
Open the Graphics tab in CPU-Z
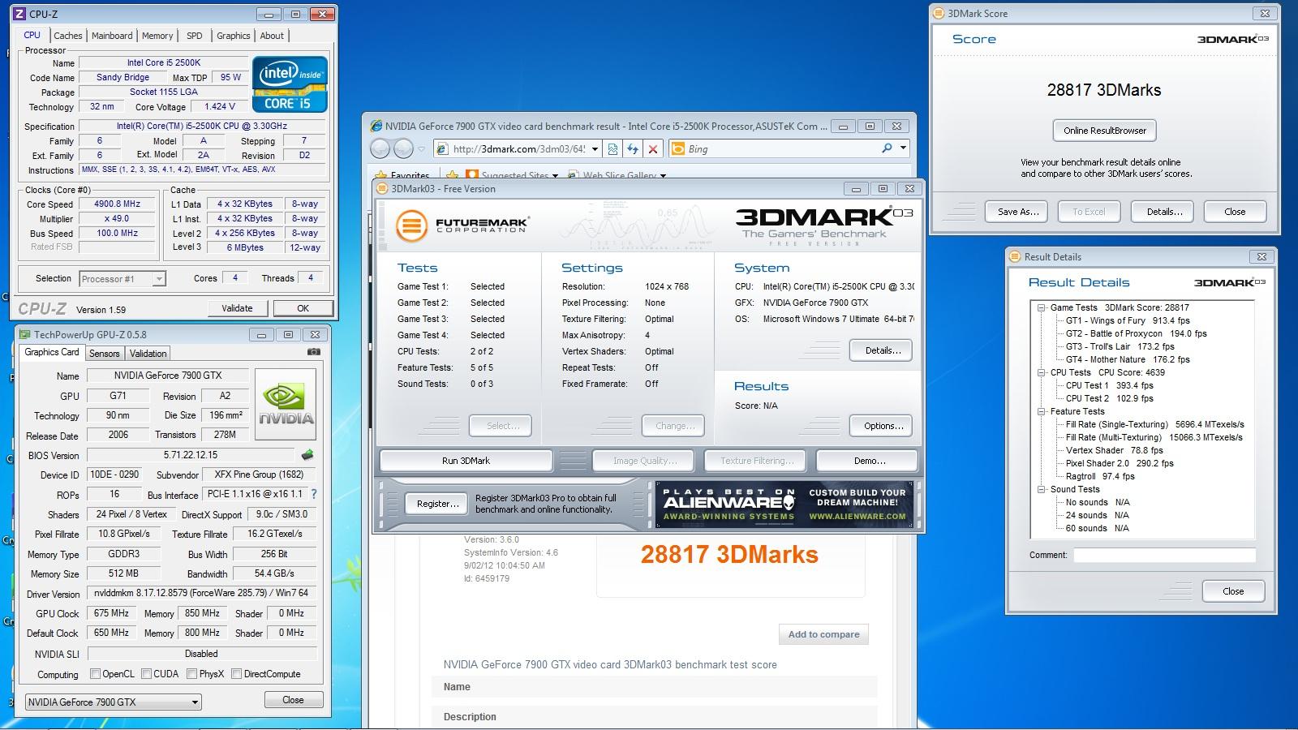[x=234, y=36]
